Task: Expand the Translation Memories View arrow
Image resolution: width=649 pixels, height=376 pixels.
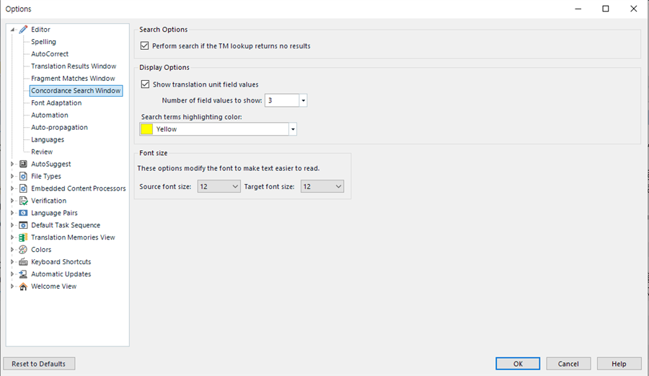Action: pos(12,237)
